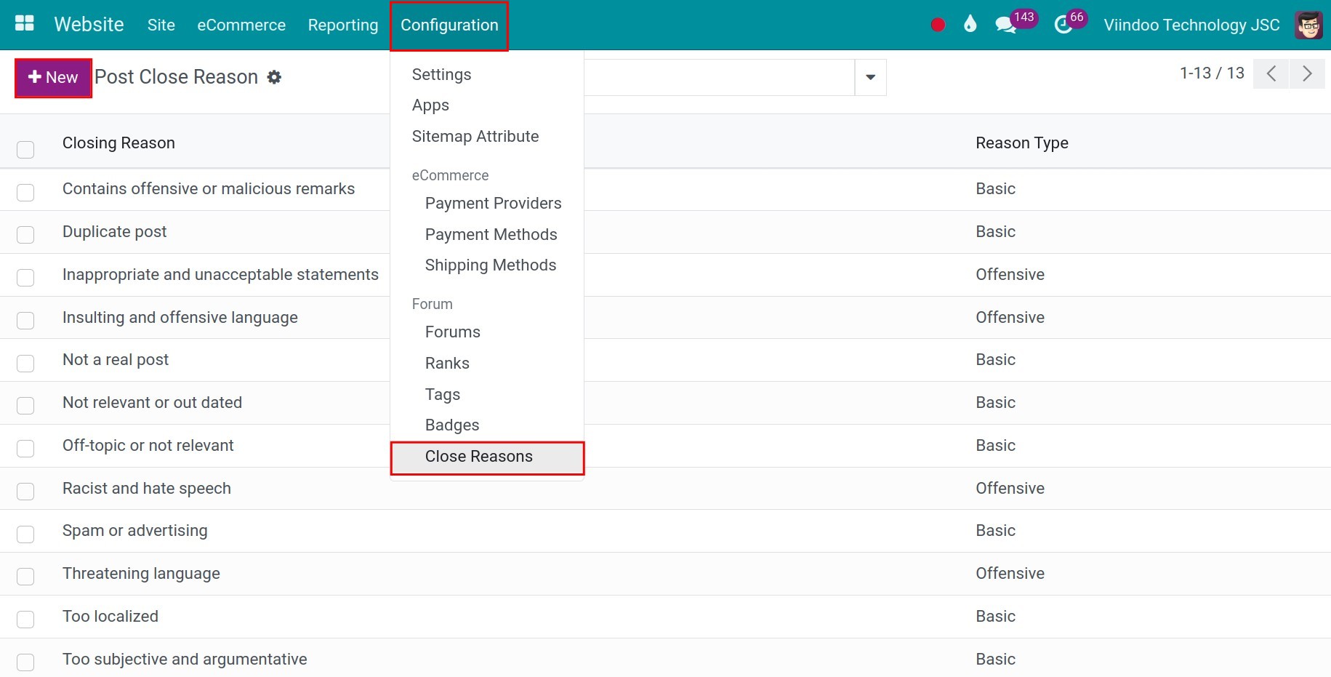
Task: Open the Racist and hate speech record
Action: (146, 489)
